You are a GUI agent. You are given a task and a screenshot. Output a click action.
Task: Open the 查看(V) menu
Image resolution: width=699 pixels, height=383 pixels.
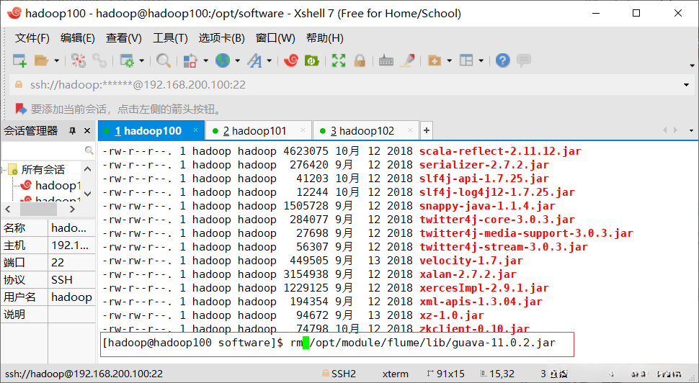tap(123, 38)
